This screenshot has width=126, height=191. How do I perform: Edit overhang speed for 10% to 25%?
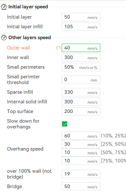(x=81, y=136)
